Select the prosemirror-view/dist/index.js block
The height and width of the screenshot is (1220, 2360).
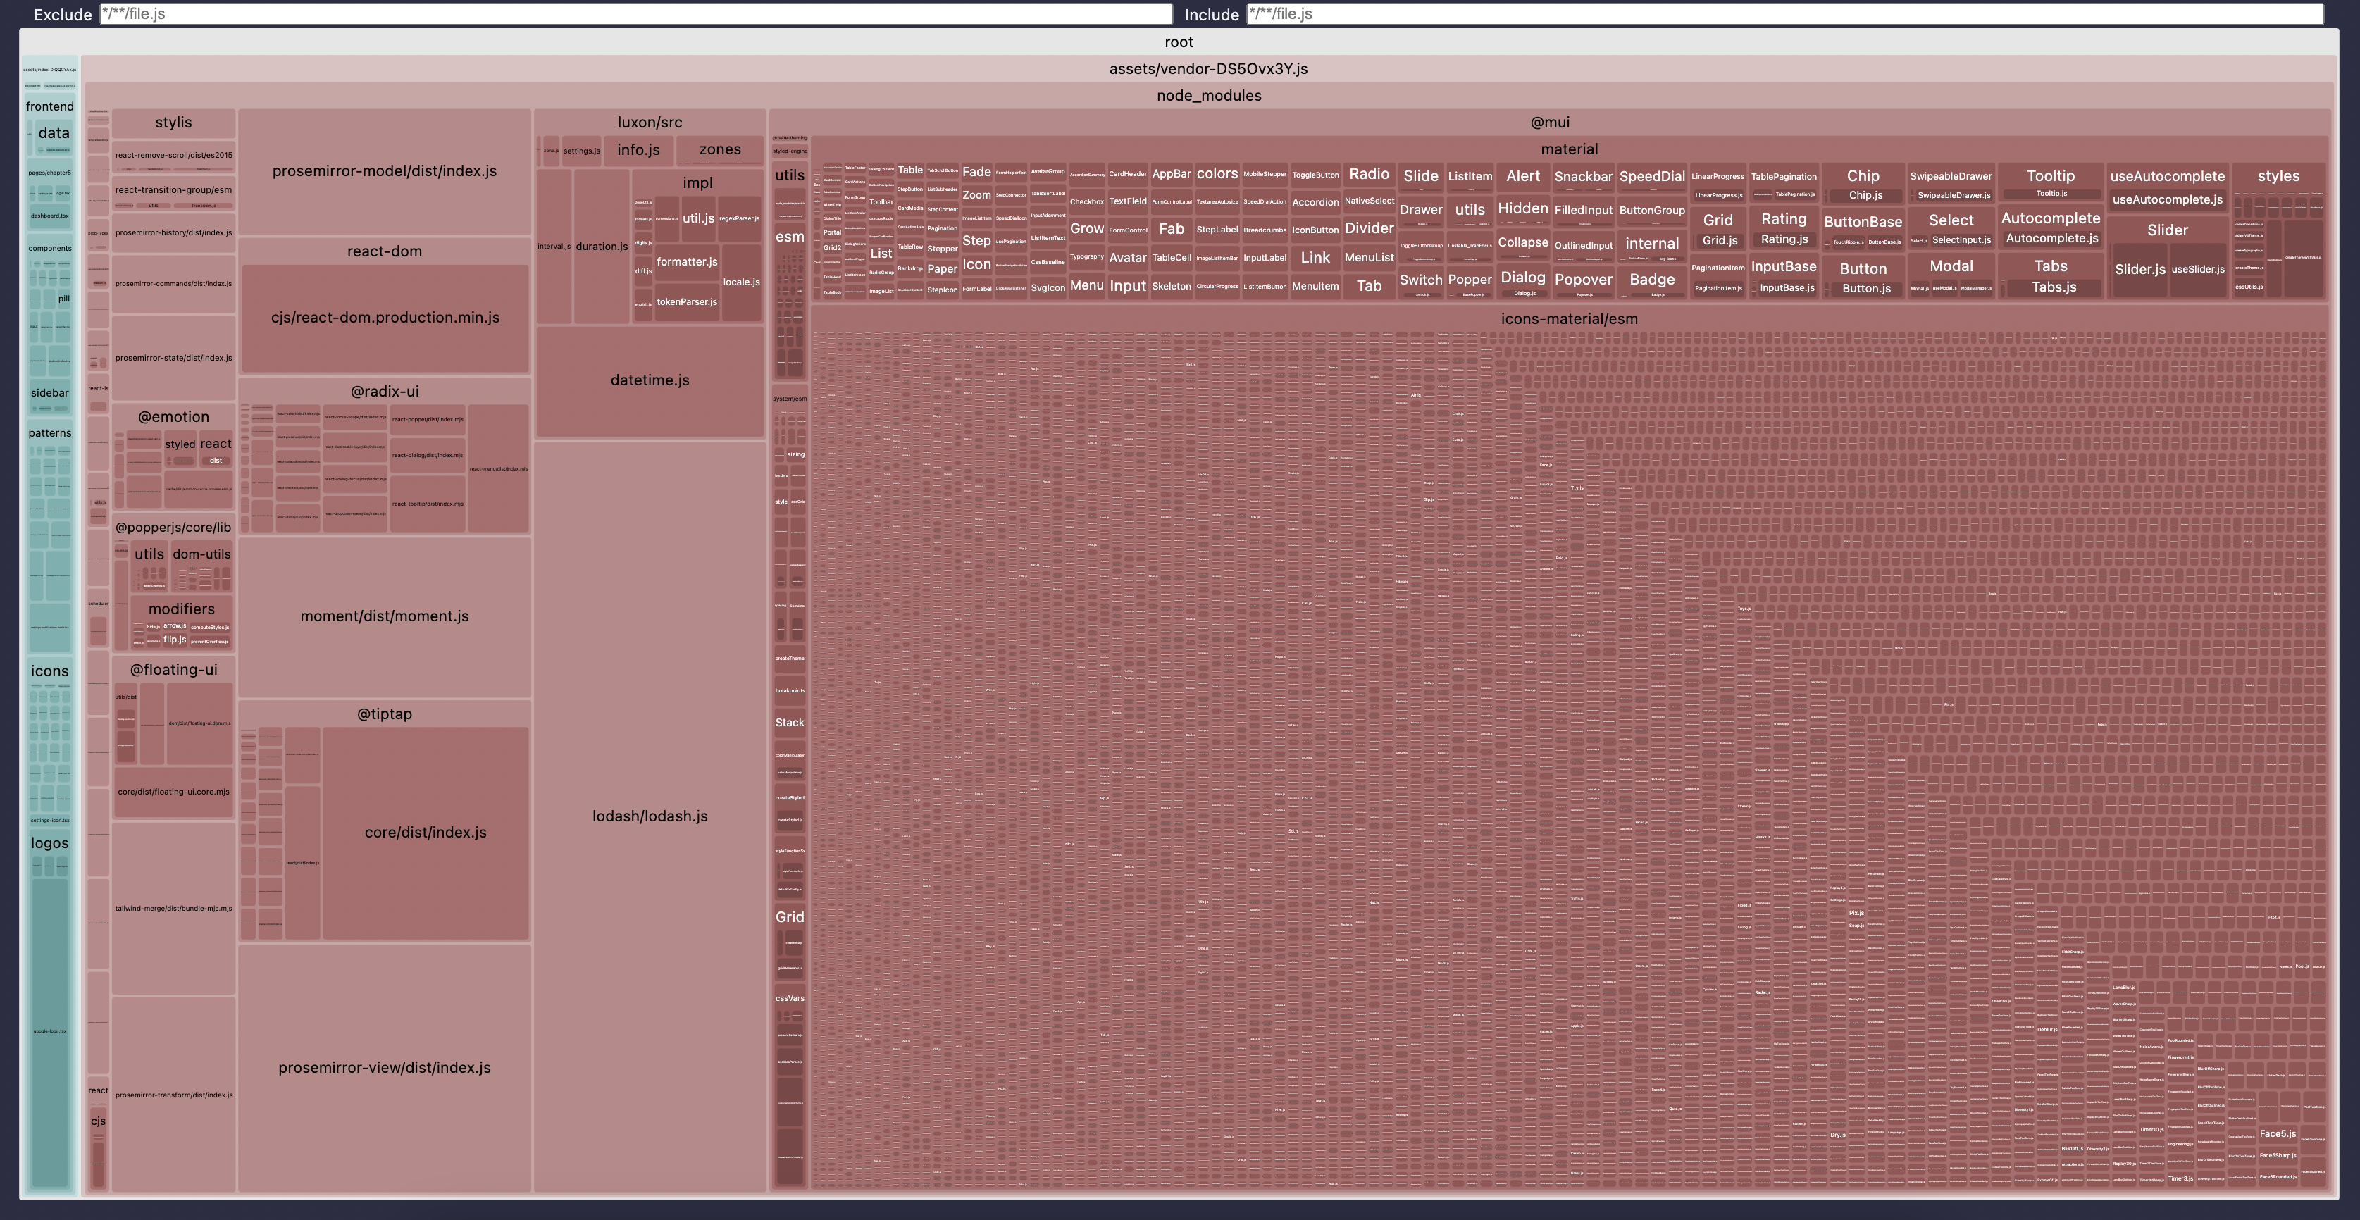(384, 1067)
